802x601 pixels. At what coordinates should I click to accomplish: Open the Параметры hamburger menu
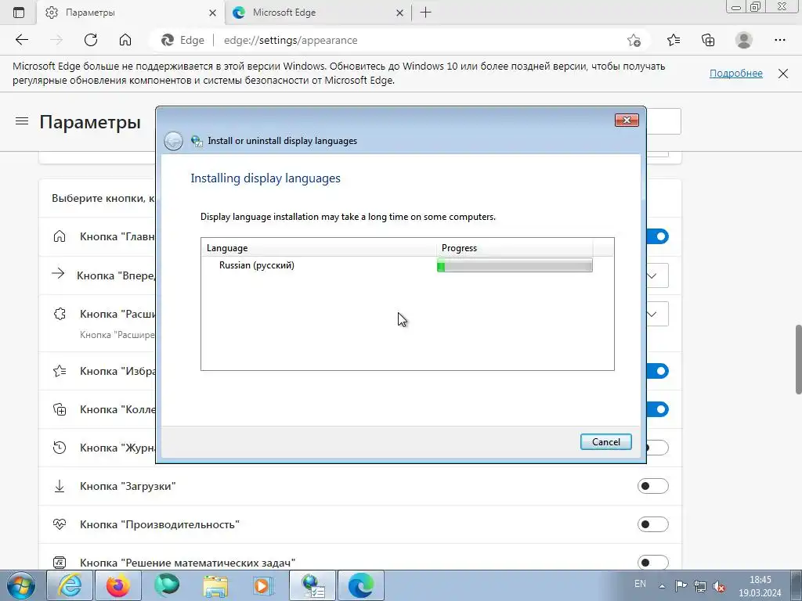pyautogui.click(x=22, y=121)
